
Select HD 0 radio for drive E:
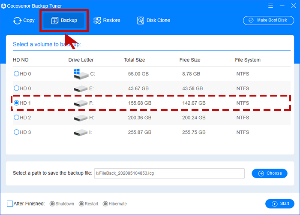coord(16,88)
